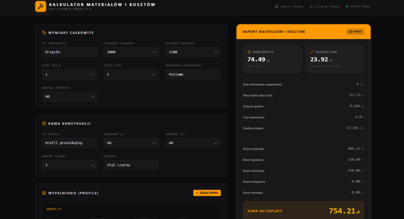404x219 pixels.
Task: Click the layers icon next to Wypełnienie (Profile)
Action: (44, 193)
